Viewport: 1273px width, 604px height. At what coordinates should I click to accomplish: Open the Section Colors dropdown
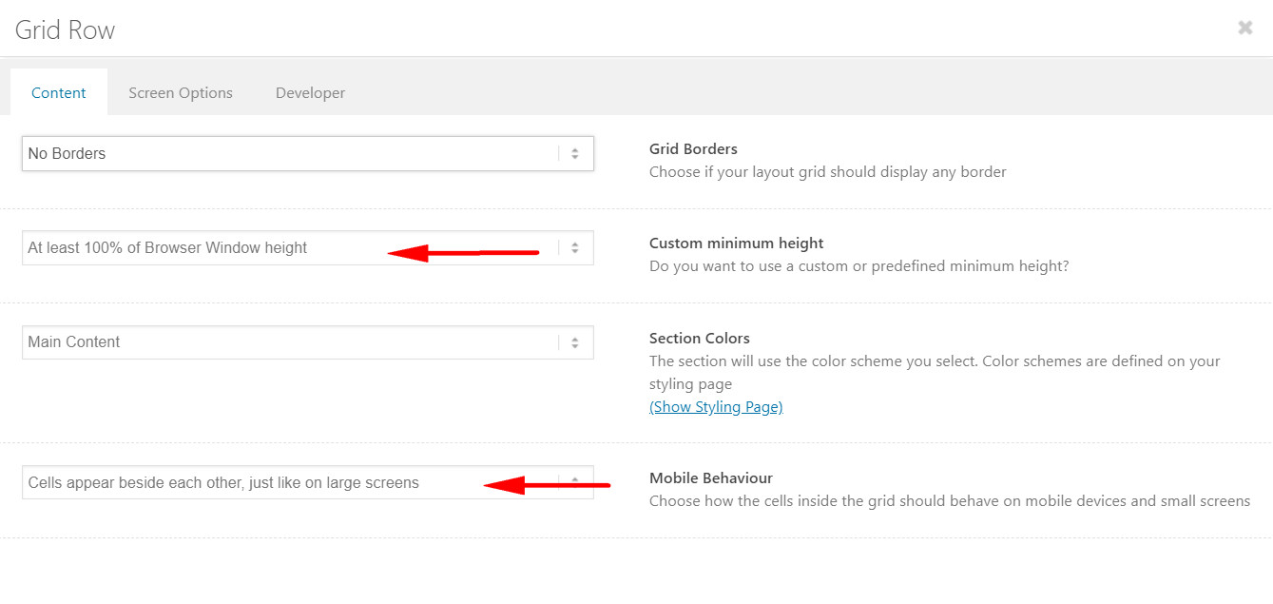click(308, 342)
